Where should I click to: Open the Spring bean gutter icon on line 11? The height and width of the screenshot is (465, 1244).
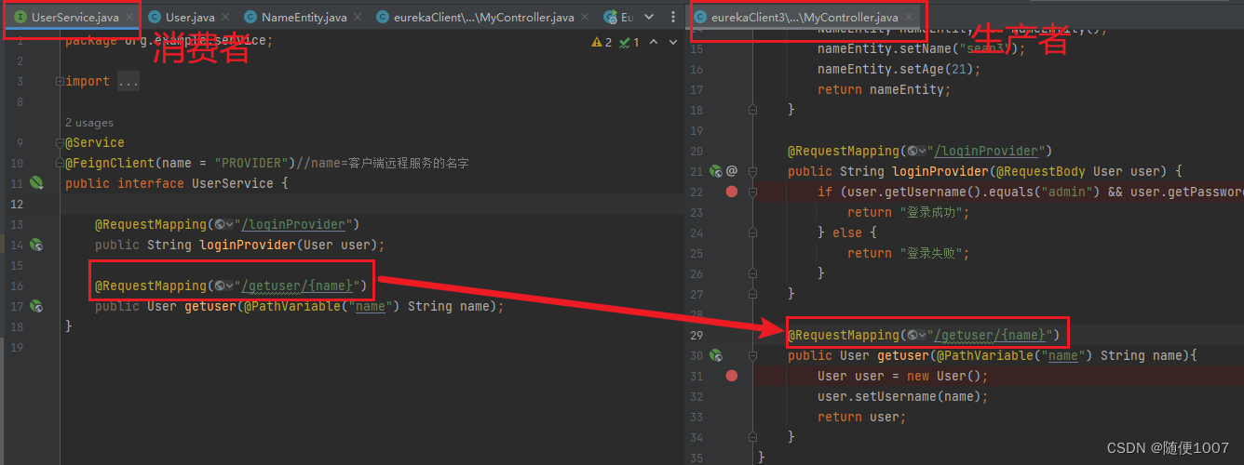pos(36,184)
